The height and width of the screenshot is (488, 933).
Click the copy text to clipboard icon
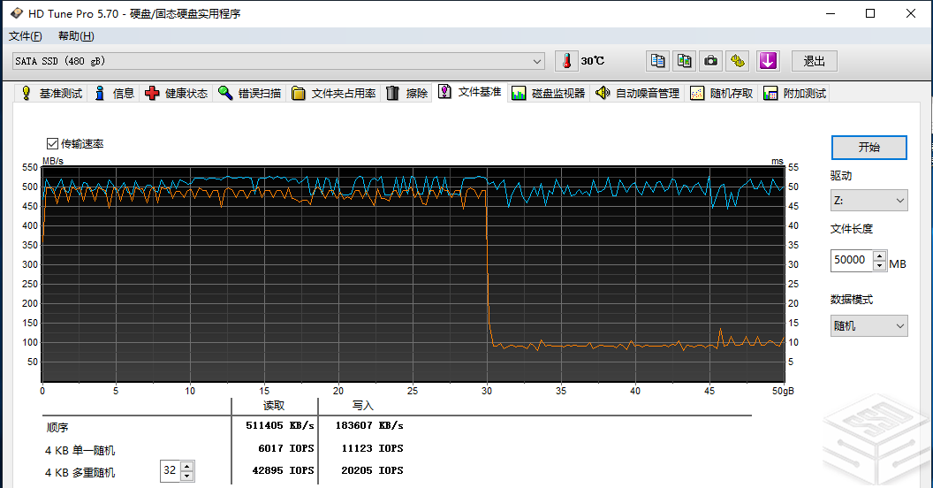point(657,61)
